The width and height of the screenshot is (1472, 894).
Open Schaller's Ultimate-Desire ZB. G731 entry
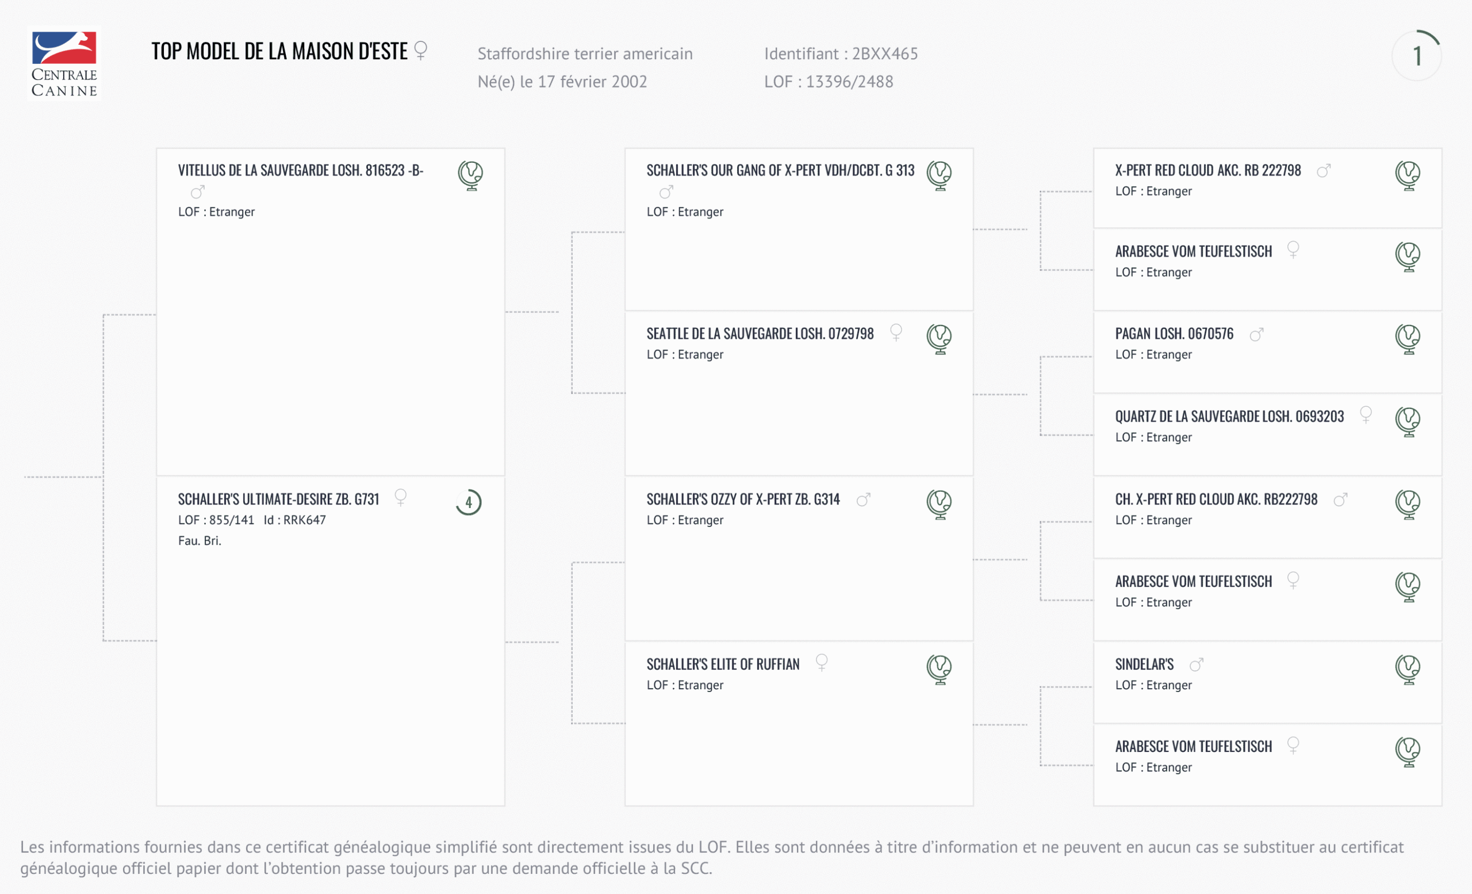pyautogui.click(x=278, y=499)
